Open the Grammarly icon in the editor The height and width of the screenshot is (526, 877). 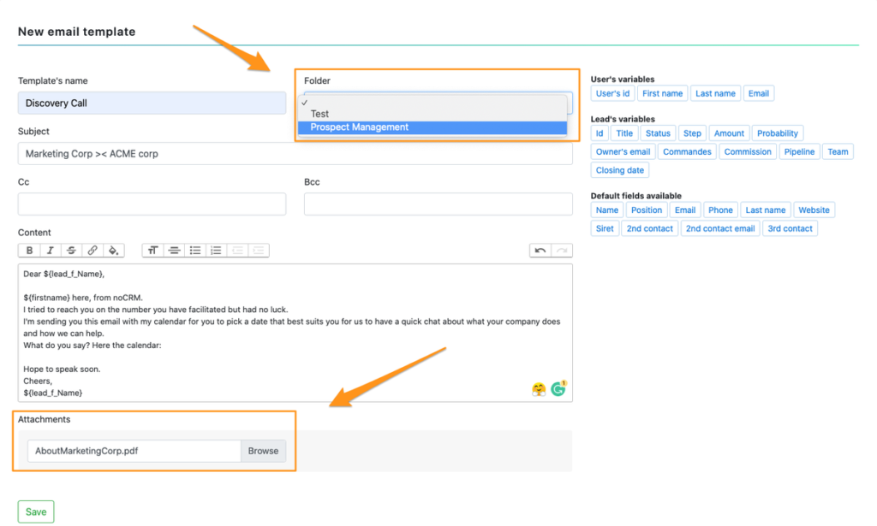pyautogui.click(x=558, y=389)
